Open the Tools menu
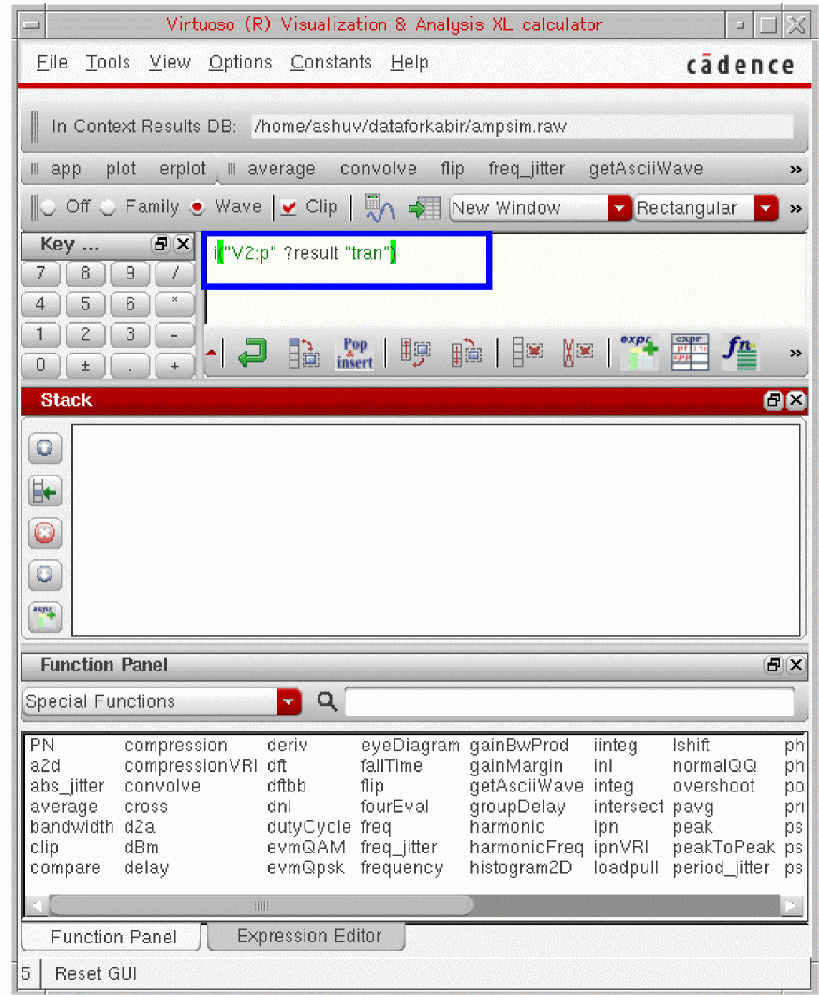The height and width of the screenshot is (995, 819). (108, 63)
